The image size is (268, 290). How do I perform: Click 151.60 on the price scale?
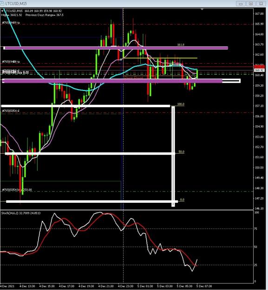click(x=259, y=157)
